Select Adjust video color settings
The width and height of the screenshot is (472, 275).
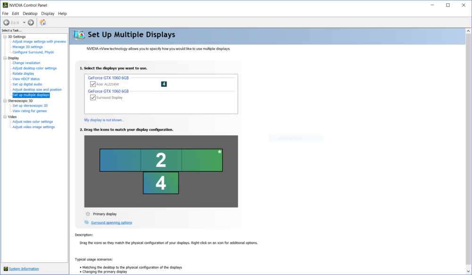coord(33,121)
